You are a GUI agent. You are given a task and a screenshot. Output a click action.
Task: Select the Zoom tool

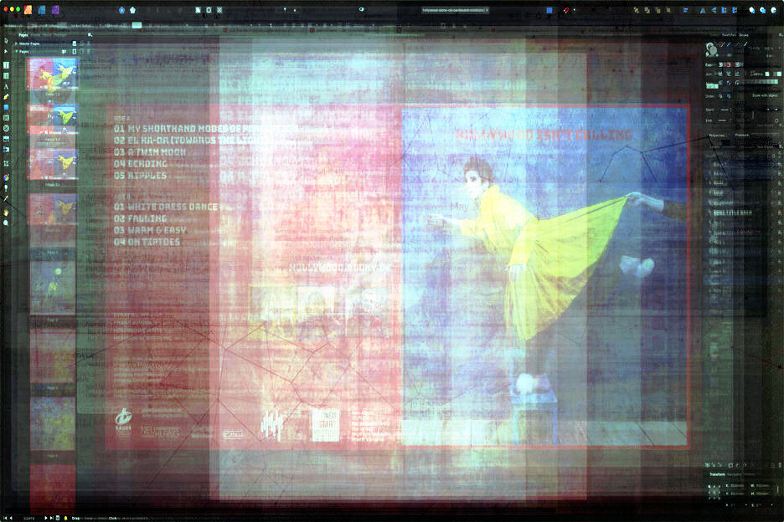click(x=6, y=223)
